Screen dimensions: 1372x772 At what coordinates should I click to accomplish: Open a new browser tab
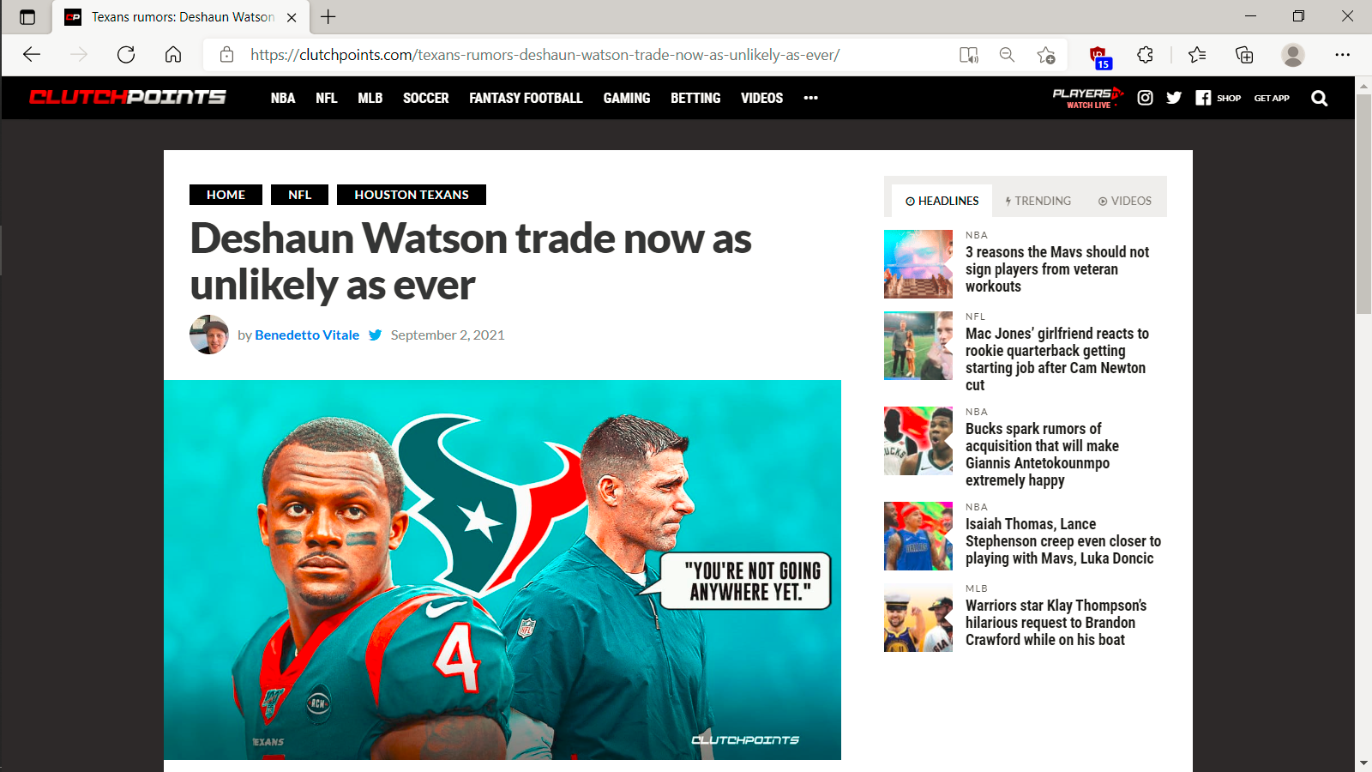click(x=328, y=17)
